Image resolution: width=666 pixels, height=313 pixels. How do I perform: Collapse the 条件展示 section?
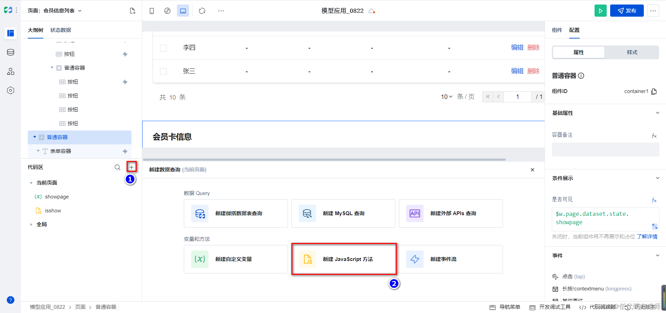pyautogui.click(x=657, y=178)
